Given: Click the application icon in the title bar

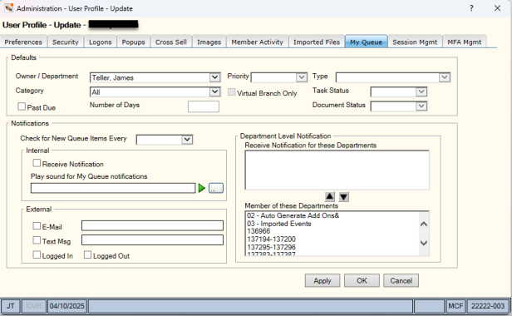Looking at the screenshot, I should tap(9, 8).
